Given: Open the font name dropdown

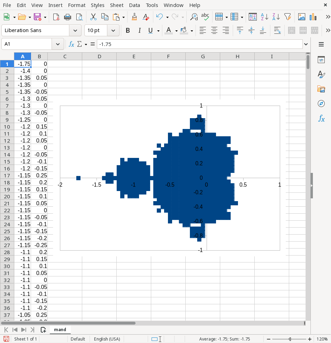Looking at the screenshot, I should tap(75, 30).
